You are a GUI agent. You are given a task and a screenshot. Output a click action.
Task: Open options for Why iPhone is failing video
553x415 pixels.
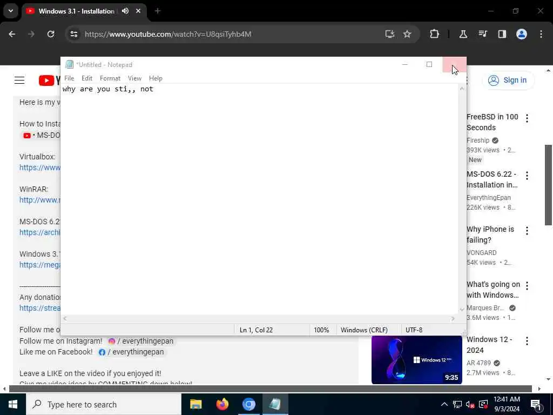527,230
